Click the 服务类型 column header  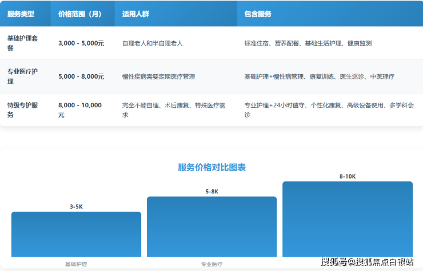(x=21, y=14)
